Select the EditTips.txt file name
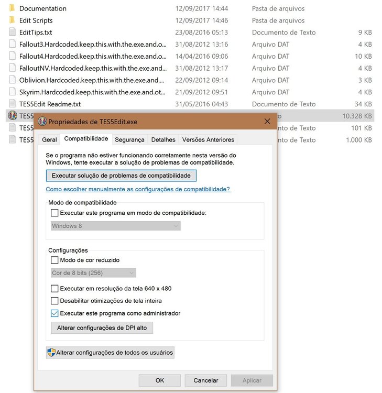Viewport: 382px width, 393px height. click(36, 32)
